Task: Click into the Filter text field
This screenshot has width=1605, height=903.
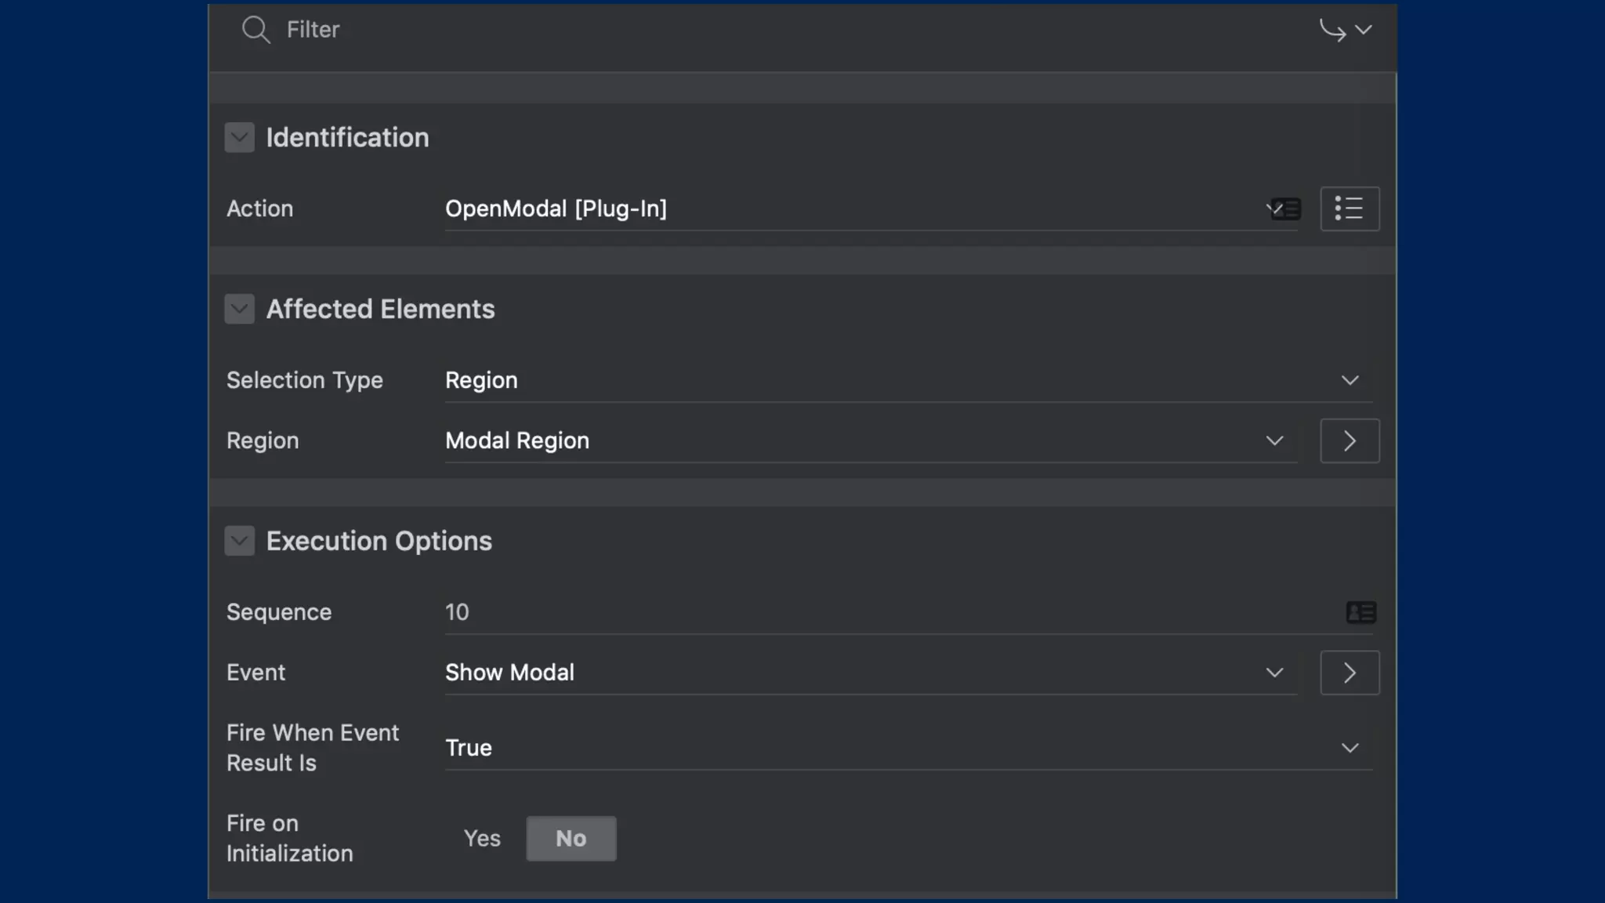Action: (784, 30)
